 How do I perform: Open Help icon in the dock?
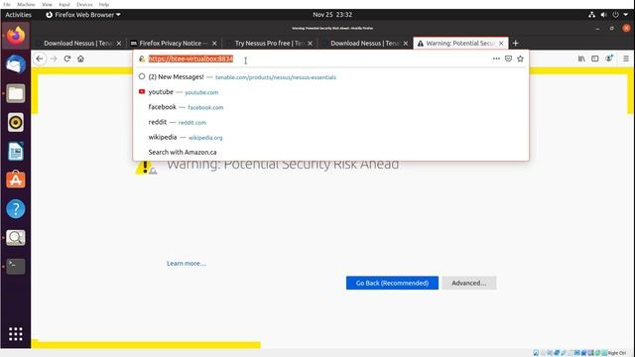[x=16, y=209]
